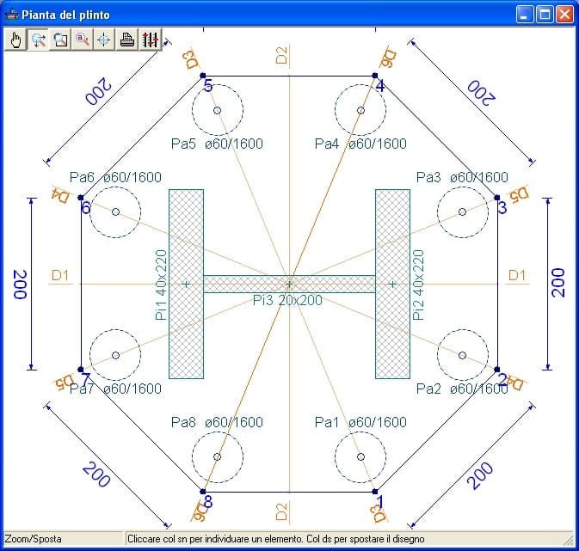Click pile Pa7 circle near vertex 7
This screenshot has width=579, height=551.
point(115,356)
